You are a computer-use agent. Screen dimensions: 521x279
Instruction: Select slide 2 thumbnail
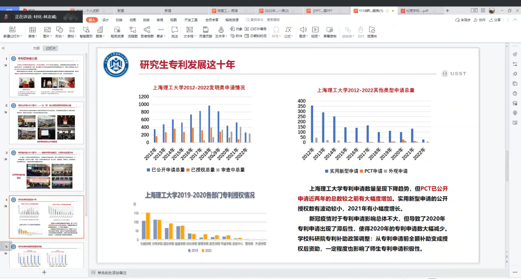click(x=46, y=123)
